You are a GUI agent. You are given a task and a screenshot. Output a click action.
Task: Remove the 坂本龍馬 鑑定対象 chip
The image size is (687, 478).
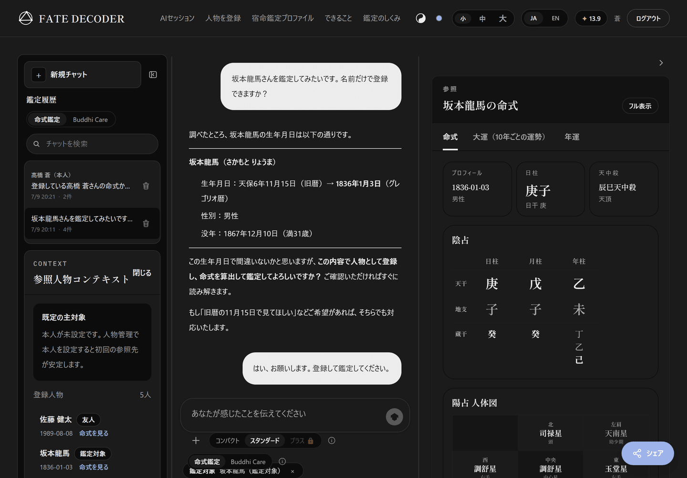[x=292, y=471]
